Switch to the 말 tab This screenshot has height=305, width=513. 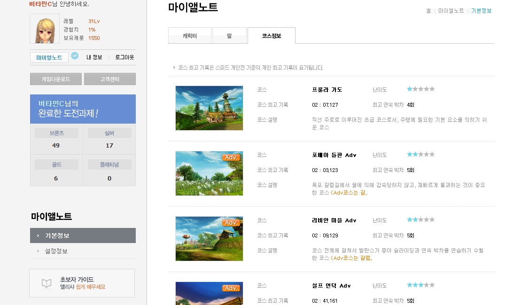(x=229, y=36)
